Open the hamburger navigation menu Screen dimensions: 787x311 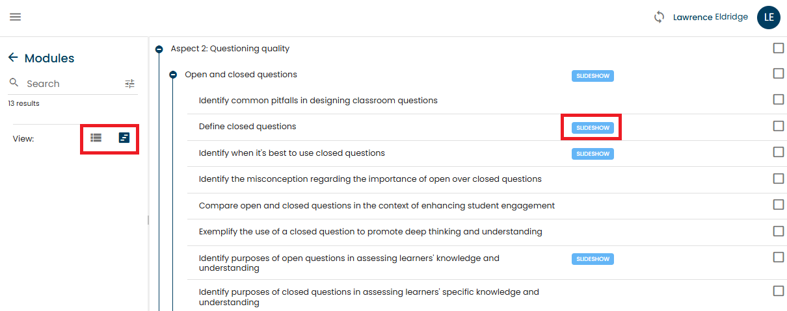(15, 17)
